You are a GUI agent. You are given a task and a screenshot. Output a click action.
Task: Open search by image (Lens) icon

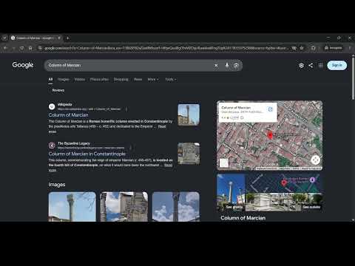point(236,65)
